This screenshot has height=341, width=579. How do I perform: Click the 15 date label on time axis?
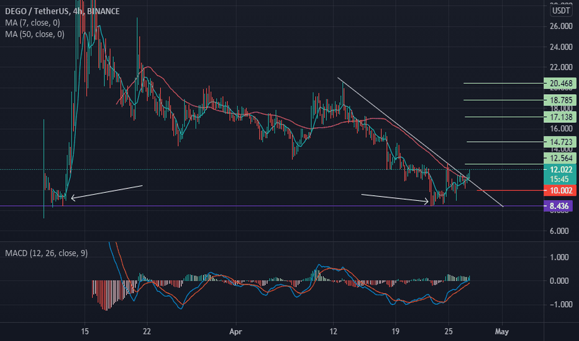(x=85, y=332)
